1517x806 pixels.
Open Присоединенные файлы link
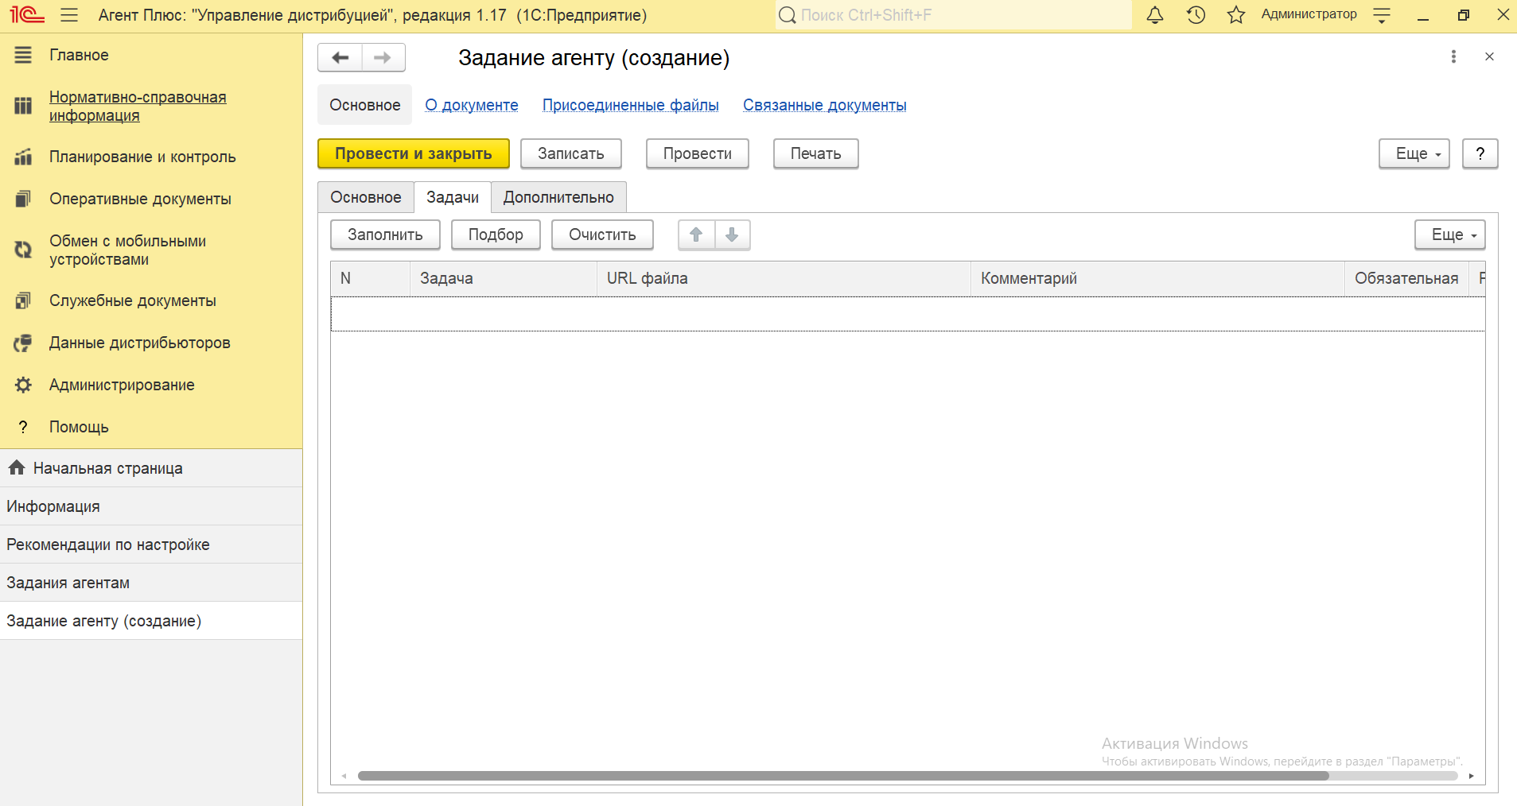[631, 105]
